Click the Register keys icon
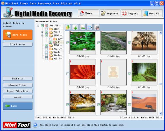This screenshot has height=131, width=165. click(103, 13)
